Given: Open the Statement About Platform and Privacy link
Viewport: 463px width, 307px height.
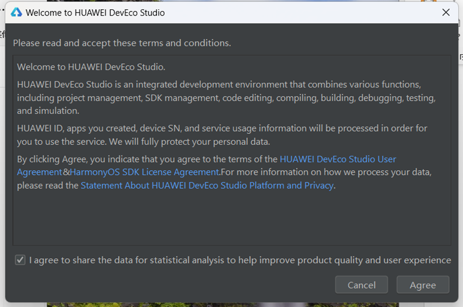Looking at the screenshot, I should point(207,185).
